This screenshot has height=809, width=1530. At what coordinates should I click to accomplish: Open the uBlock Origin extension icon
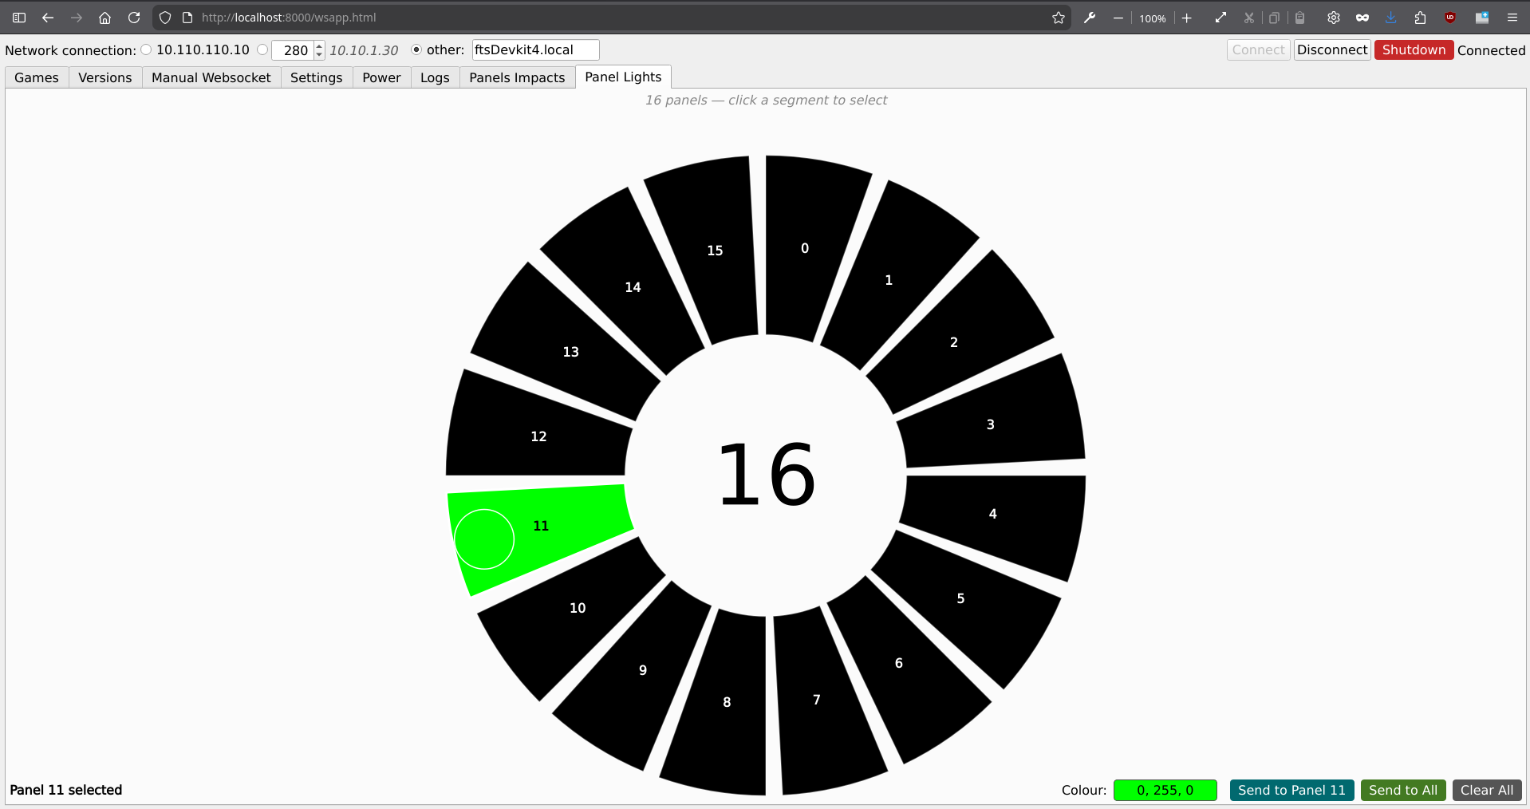1450,18
